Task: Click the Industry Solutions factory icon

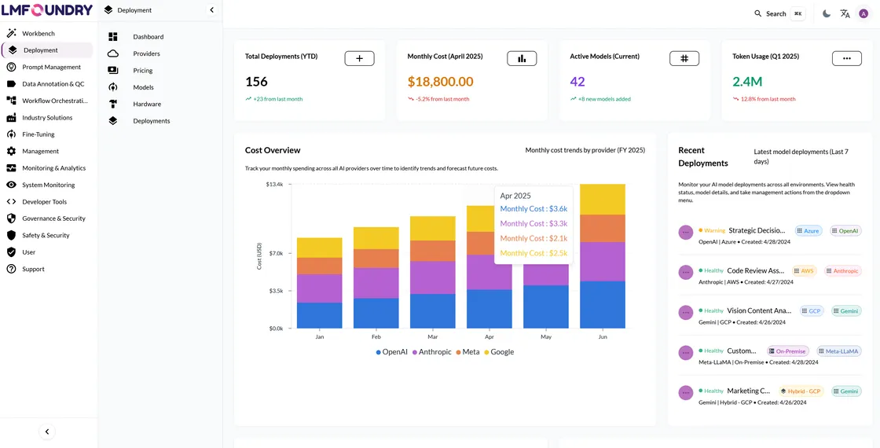Action: coord(11,117)
